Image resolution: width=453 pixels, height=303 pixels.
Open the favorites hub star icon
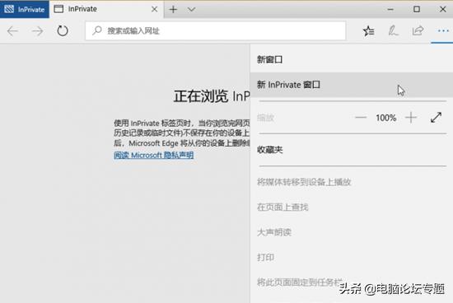(x=369, y=30)
